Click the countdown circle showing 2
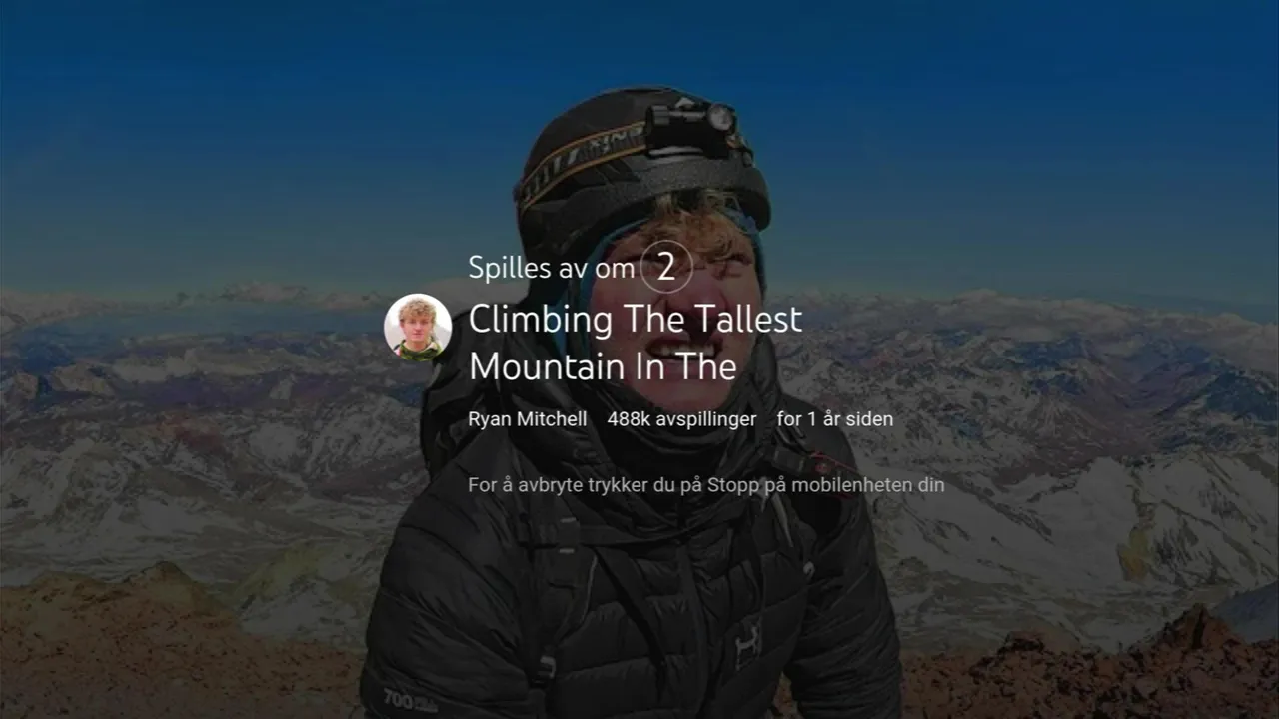Viewport: 1279px width, 719px height. 665,267
